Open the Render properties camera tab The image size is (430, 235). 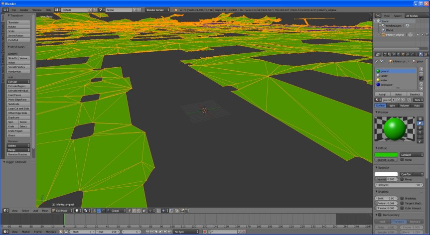point(385,54)
